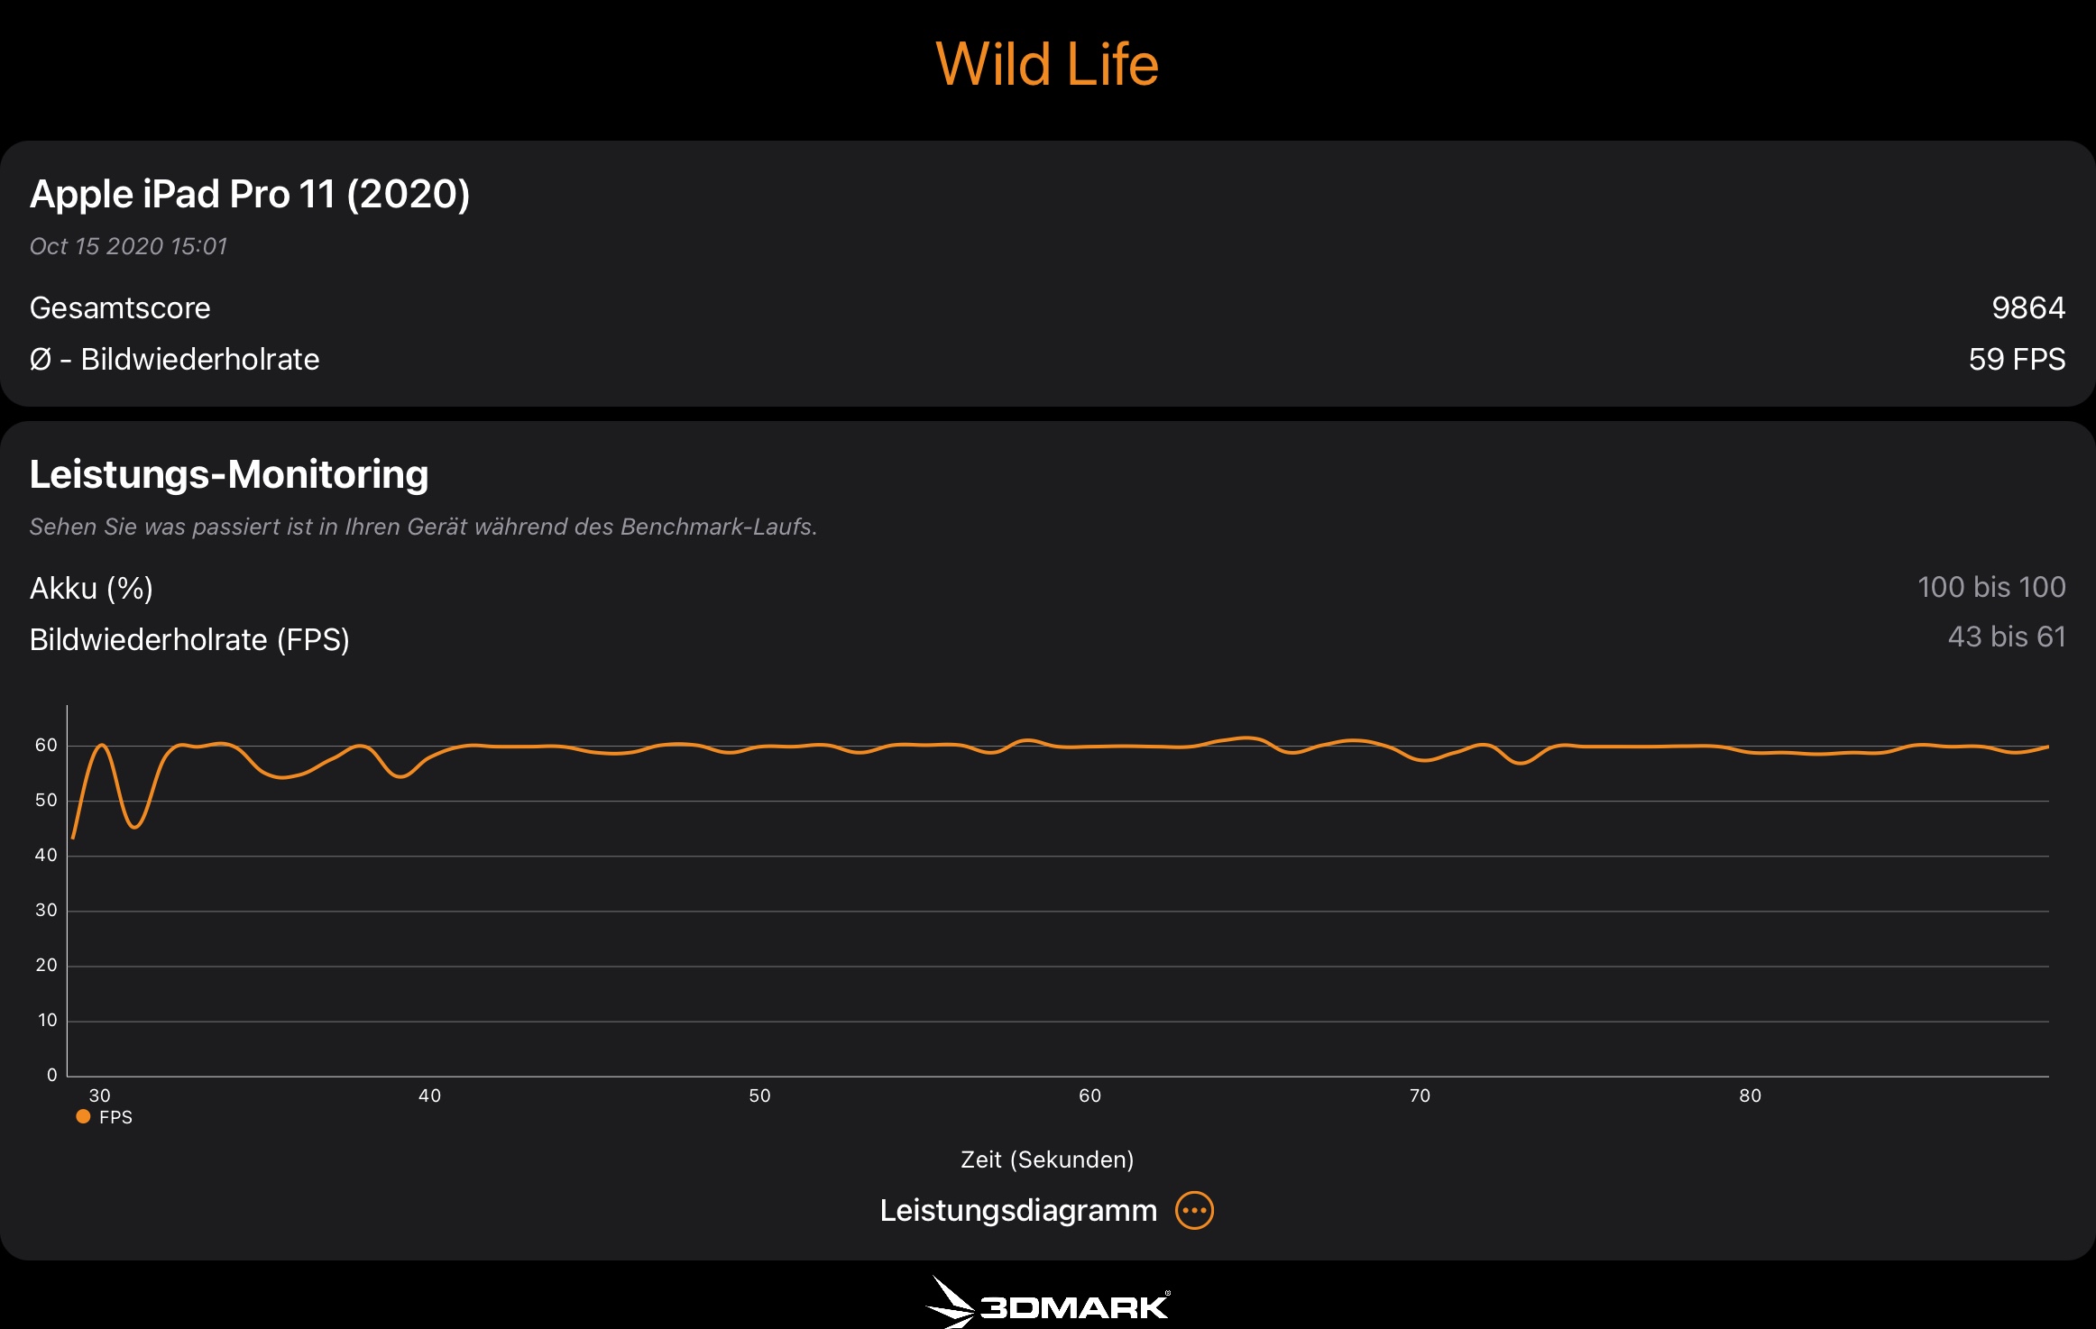
Task: Select the Bildwiederholrate (FPS) metric row
Action: tap(189, 639)
